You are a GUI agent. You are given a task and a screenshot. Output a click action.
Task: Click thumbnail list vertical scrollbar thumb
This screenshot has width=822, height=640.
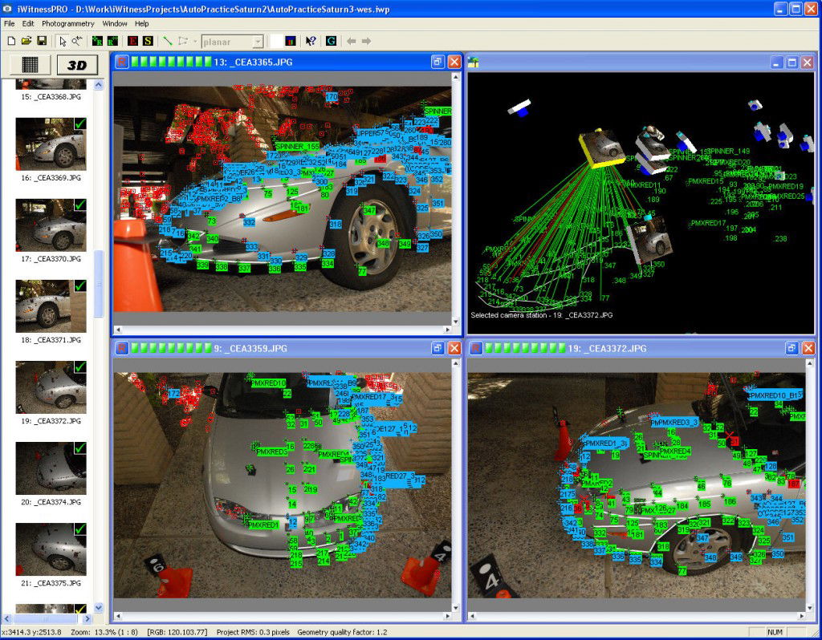(99, 284)
